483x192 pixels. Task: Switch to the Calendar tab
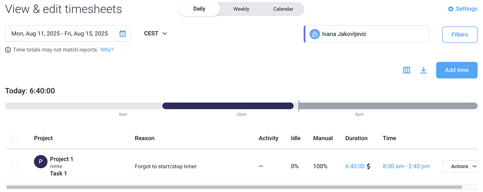coord(283,9)
